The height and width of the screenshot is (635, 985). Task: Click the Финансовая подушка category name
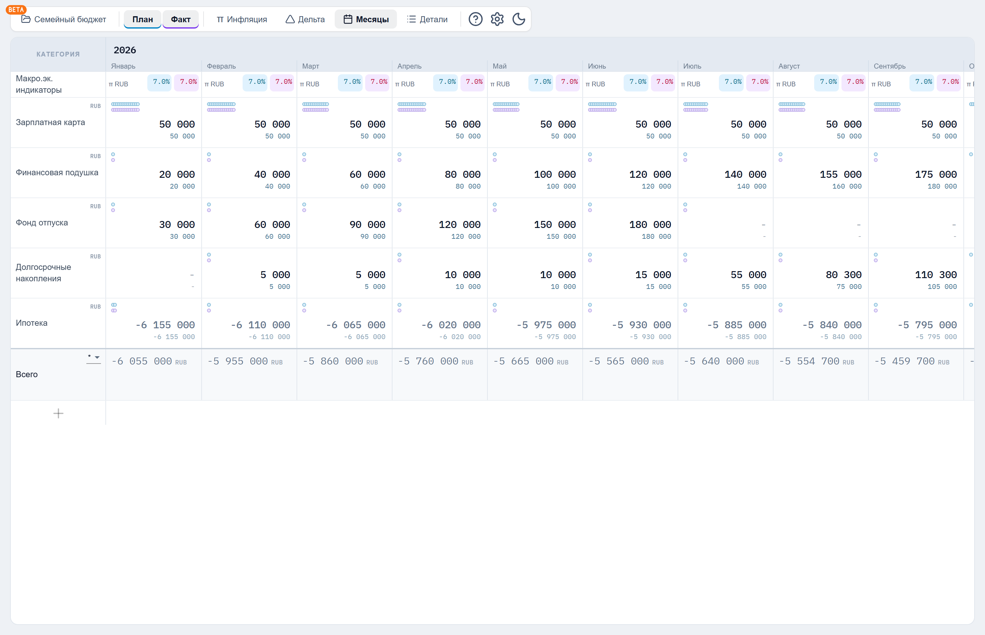[57, 172]
